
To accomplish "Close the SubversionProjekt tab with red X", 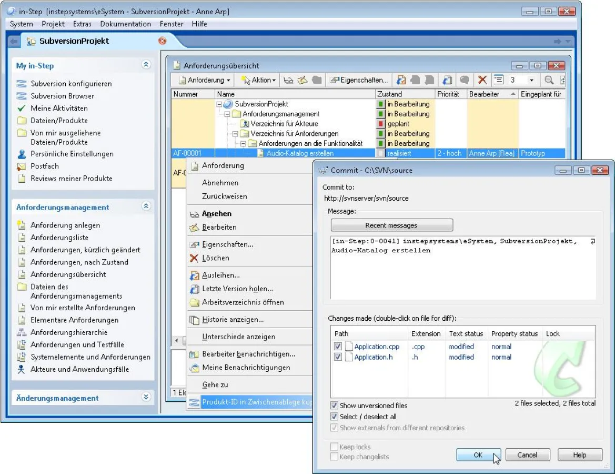I will click(163, 41).
